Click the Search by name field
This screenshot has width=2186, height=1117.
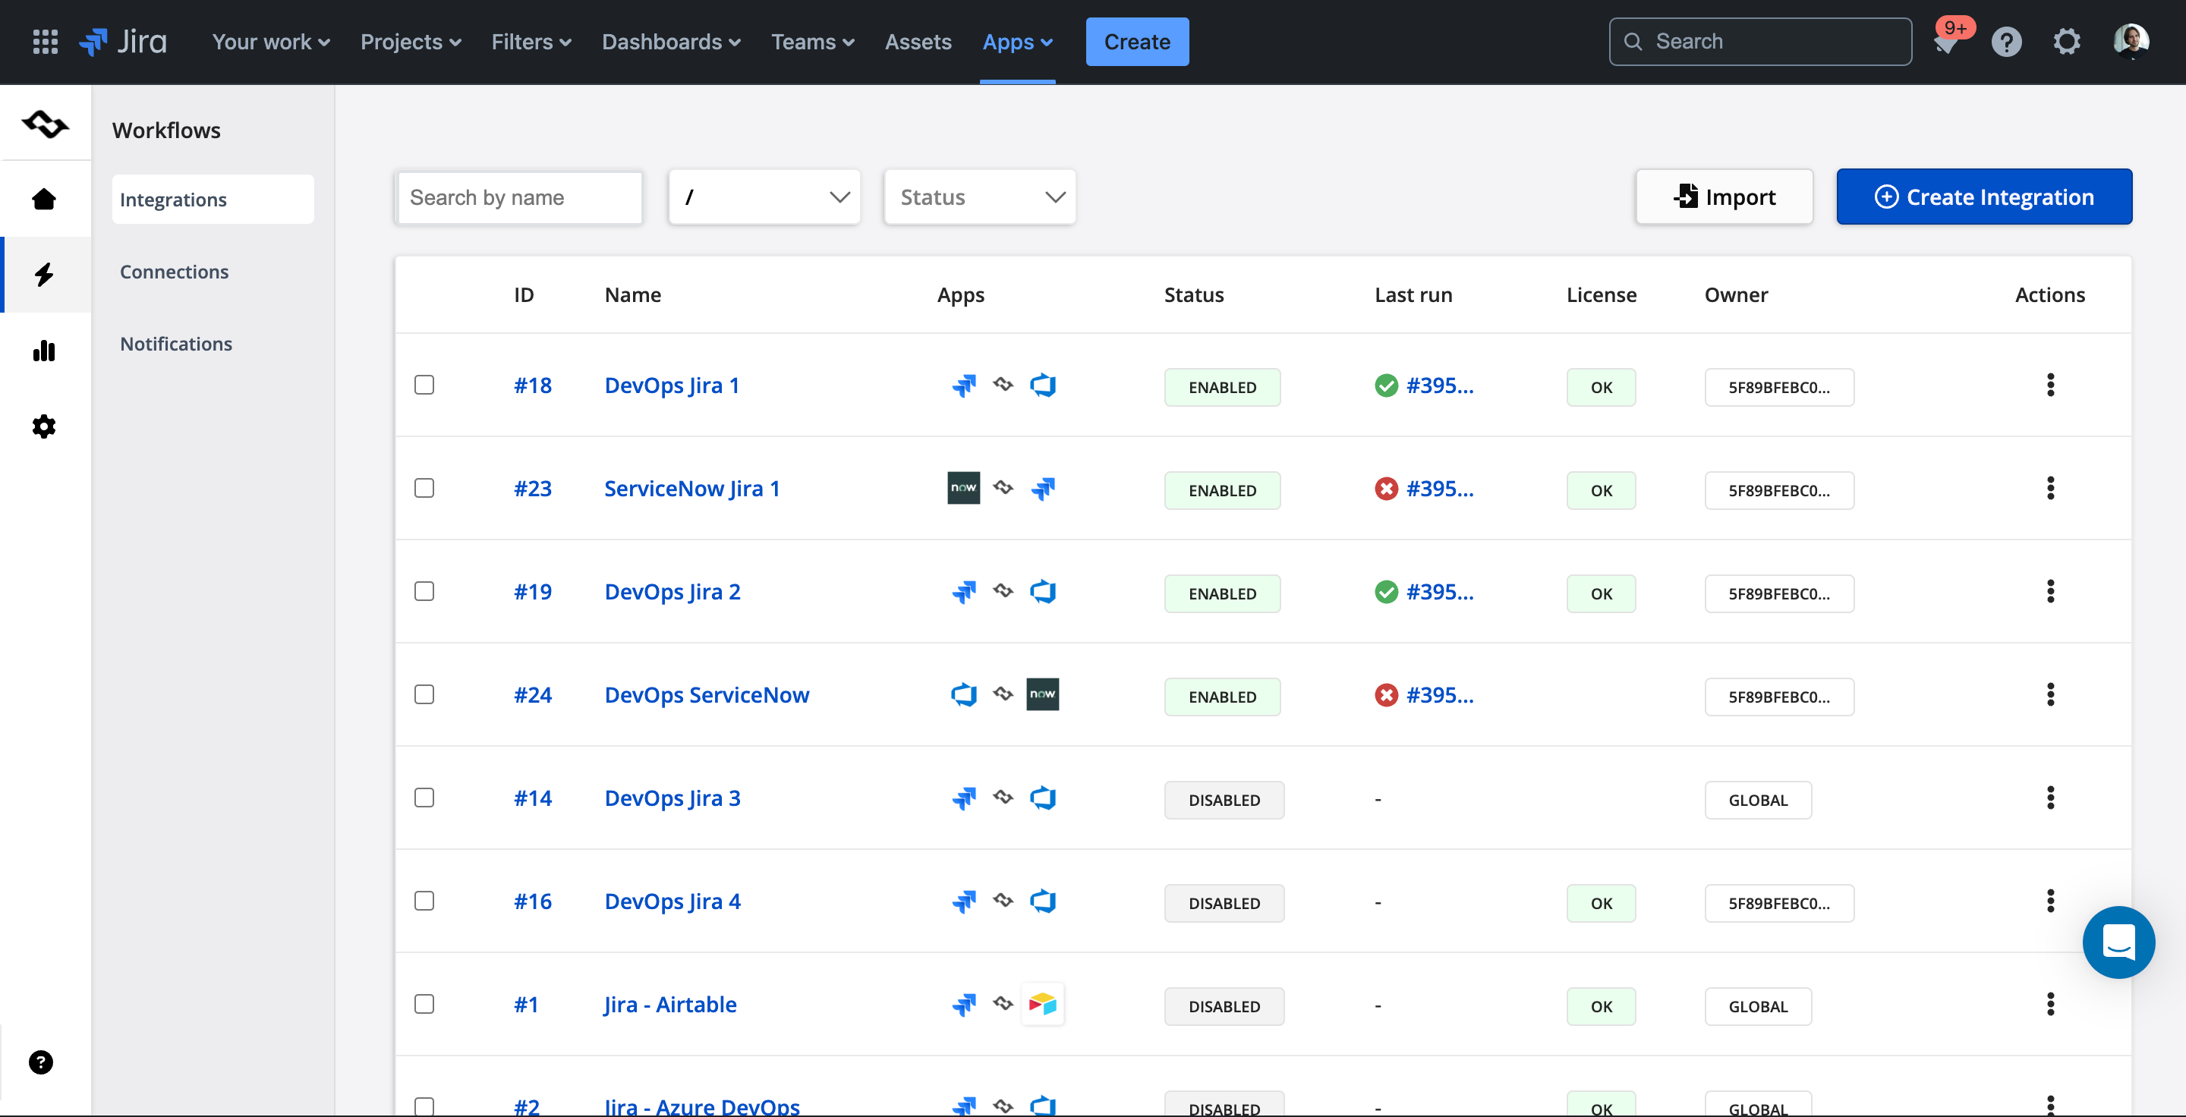pos(519,197)
